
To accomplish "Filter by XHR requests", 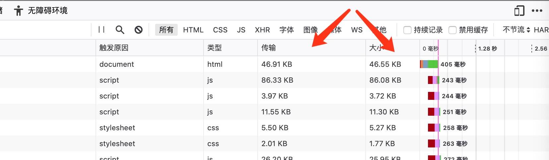I will point(262,30).
